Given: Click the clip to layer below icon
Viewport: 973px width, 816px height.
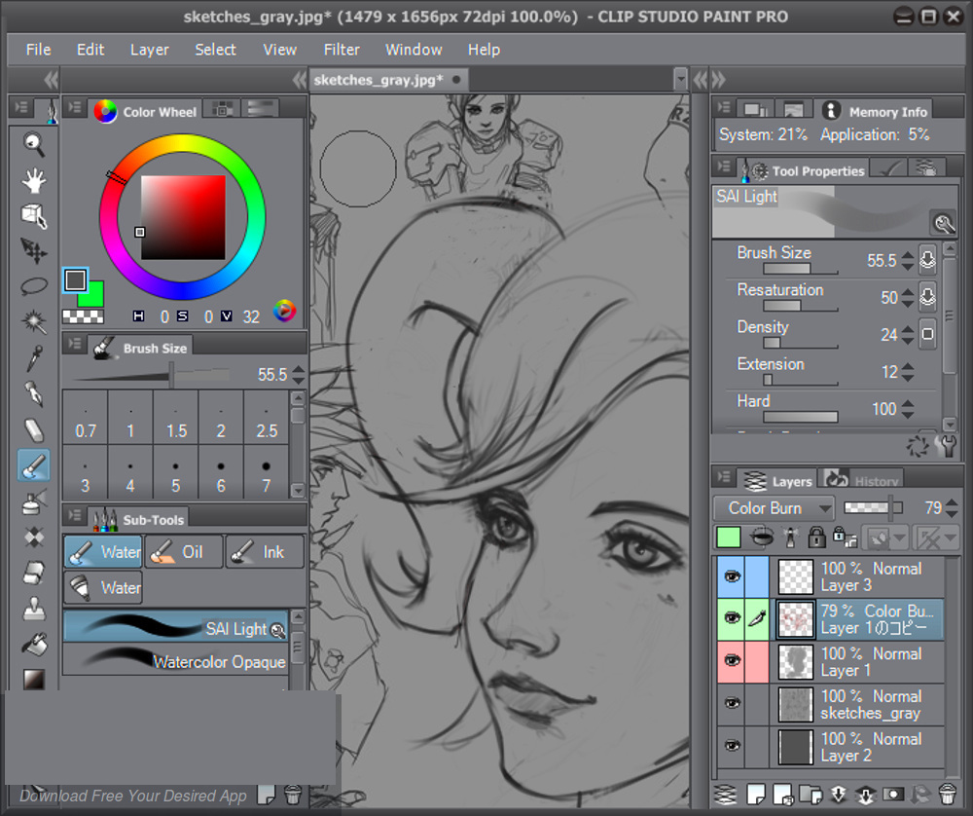Looking at the screenshot, I should (x=762, y=537).
